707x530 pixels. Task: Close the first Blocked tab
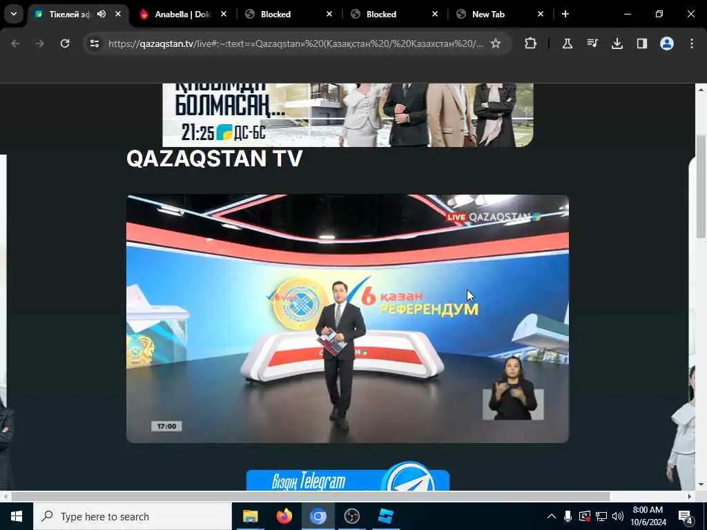(329, 14)
